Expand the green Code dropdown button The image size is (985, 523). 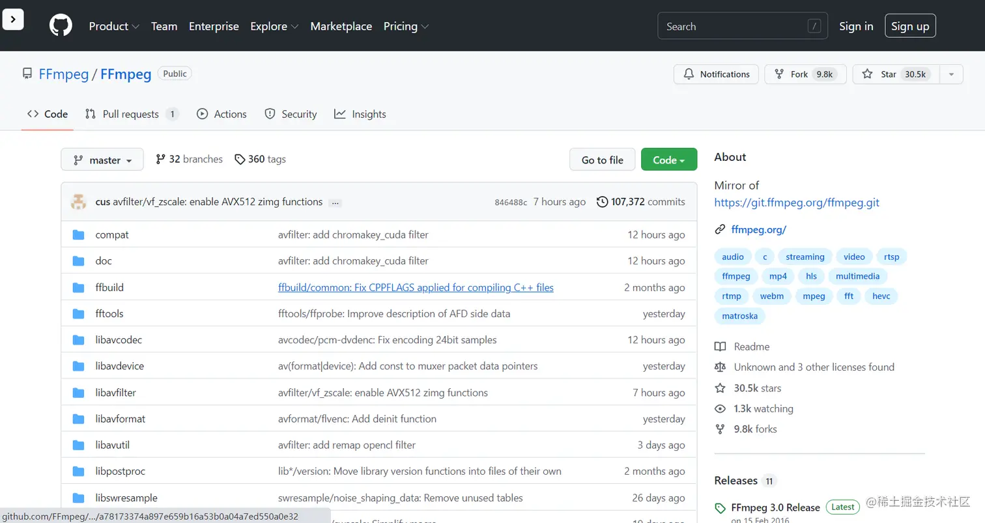[x=668, y=160]
